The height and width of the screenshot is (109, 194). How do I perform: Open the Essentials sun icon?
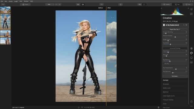pos(191,48)
